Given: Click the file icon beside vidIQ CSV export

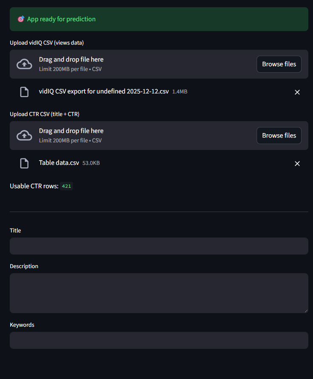Looking at the screenshot, I should pyautogui.click(x=25, y=92).
